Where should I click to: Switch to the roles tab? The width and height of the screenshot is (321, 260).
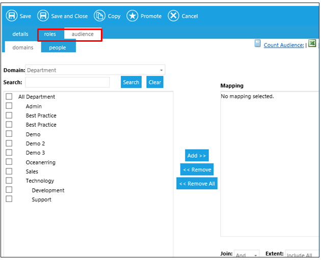(x=50, y=34)
